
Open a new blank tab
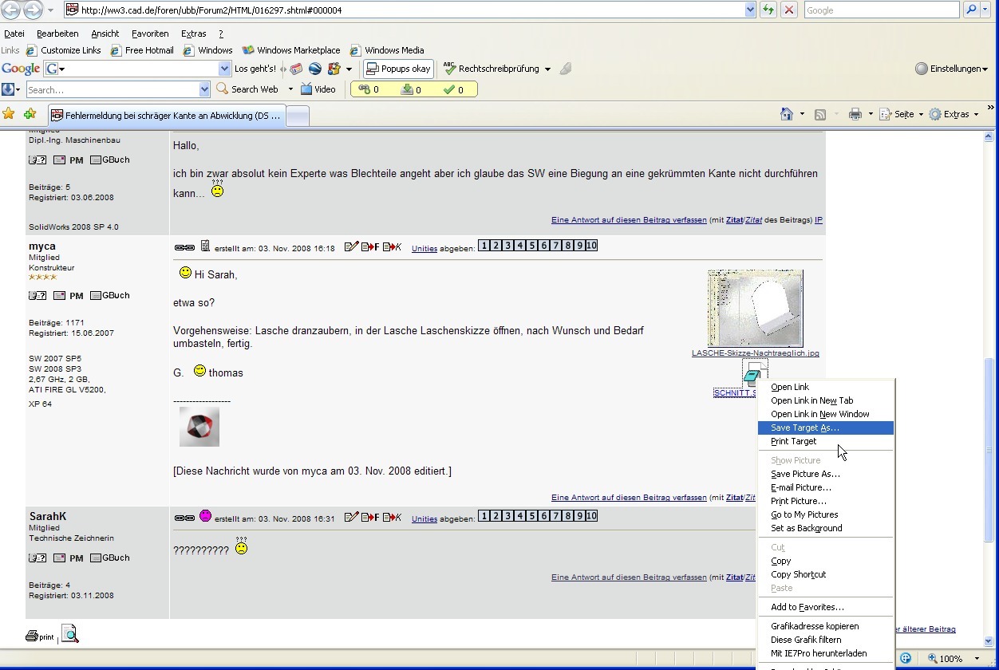coord(297,116)
